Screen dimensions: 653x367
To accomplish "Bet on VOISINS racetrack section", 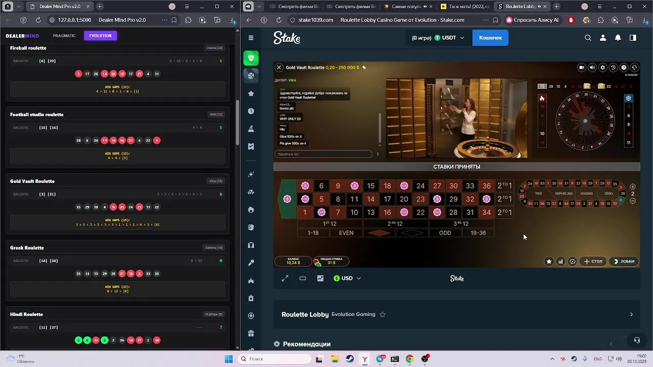I will (x=587, y=194).
